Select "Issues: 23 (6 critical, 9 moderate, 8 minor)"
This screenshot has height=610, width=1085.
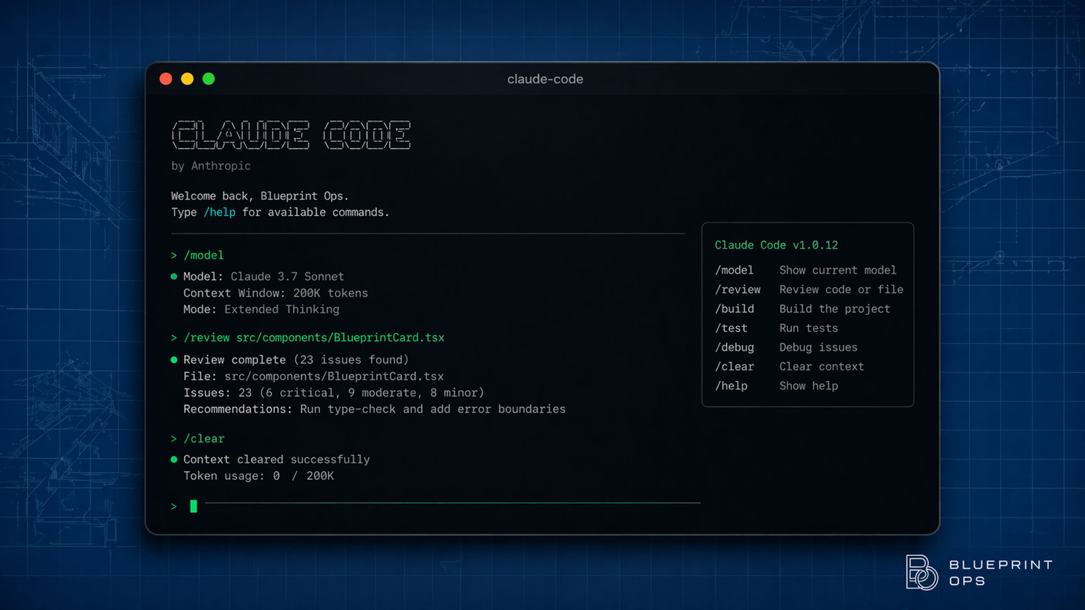[x=333, y=393]
